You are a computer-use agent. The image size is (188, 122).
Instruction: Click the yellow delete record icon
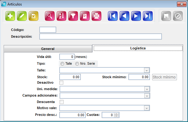[33, 16]
